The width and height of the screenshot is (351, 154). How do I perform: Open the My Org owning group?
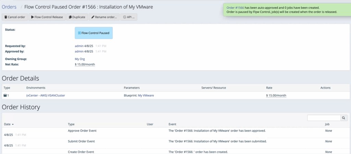tap(80, 59)
